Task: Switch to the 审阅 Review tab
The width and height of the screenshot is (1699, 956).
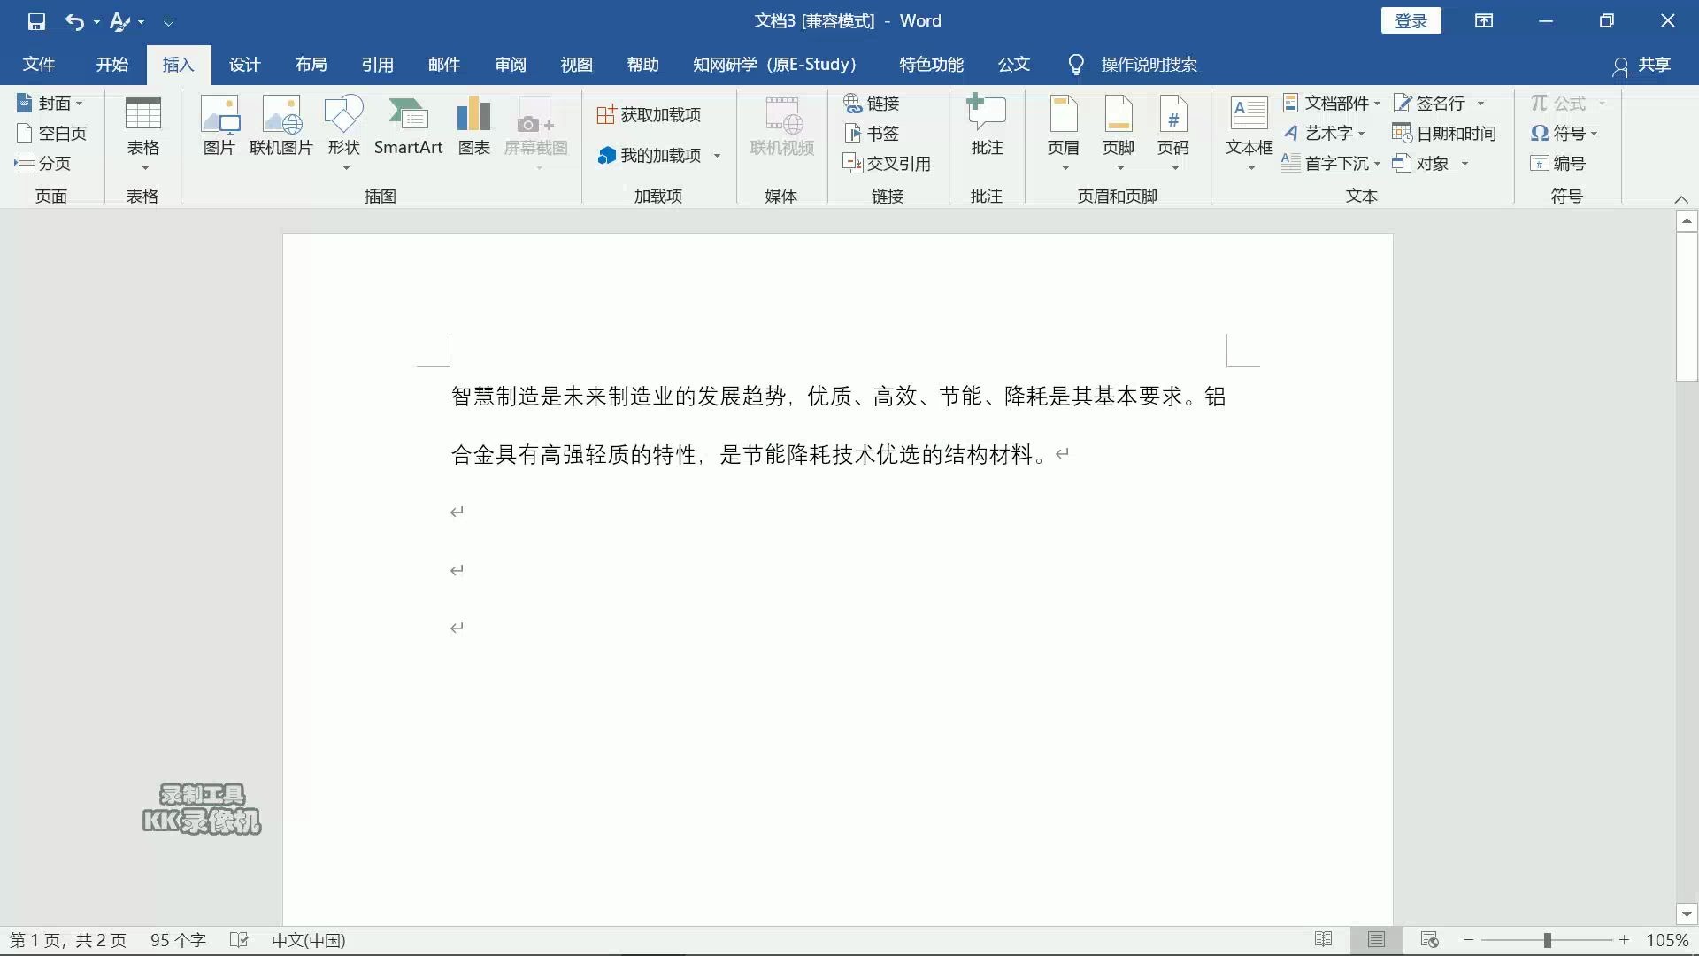Action: tap(511, 65)
